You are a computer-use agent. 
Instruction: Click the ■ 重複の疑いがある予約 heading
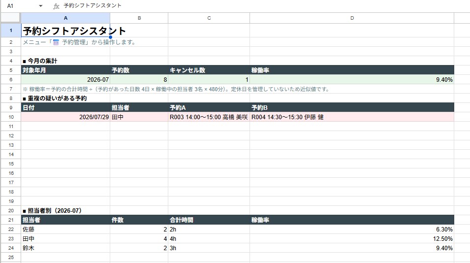tap(65, 99)
